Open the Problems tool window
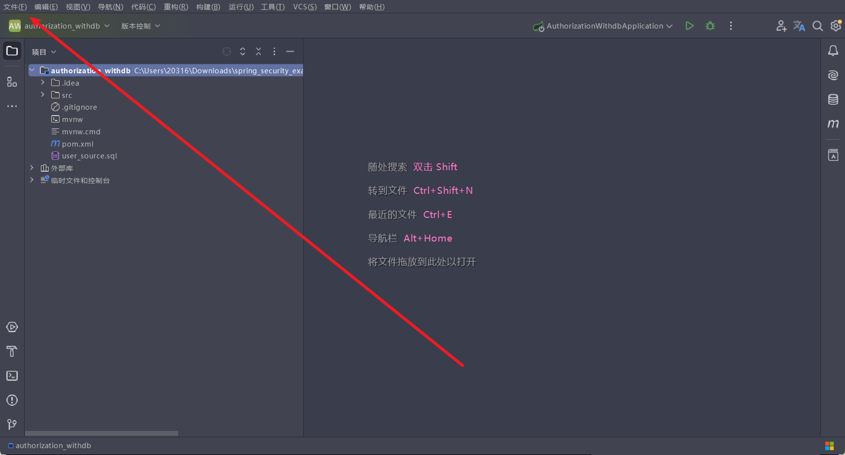Image resolution: width=845 pixels, height=455 pixels. tap(11, 400)
